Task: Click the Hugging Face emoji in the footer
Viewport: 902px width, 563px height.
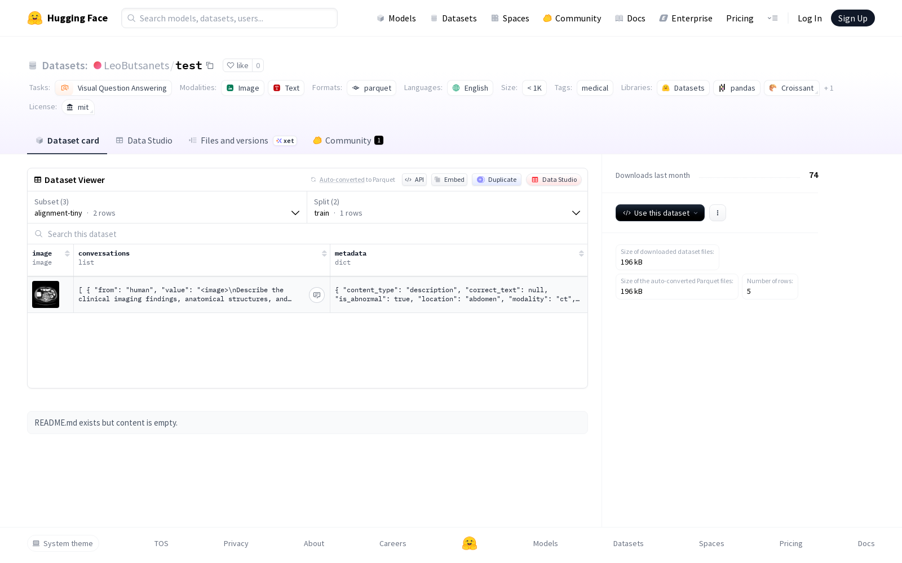Action: click(469, 543)
